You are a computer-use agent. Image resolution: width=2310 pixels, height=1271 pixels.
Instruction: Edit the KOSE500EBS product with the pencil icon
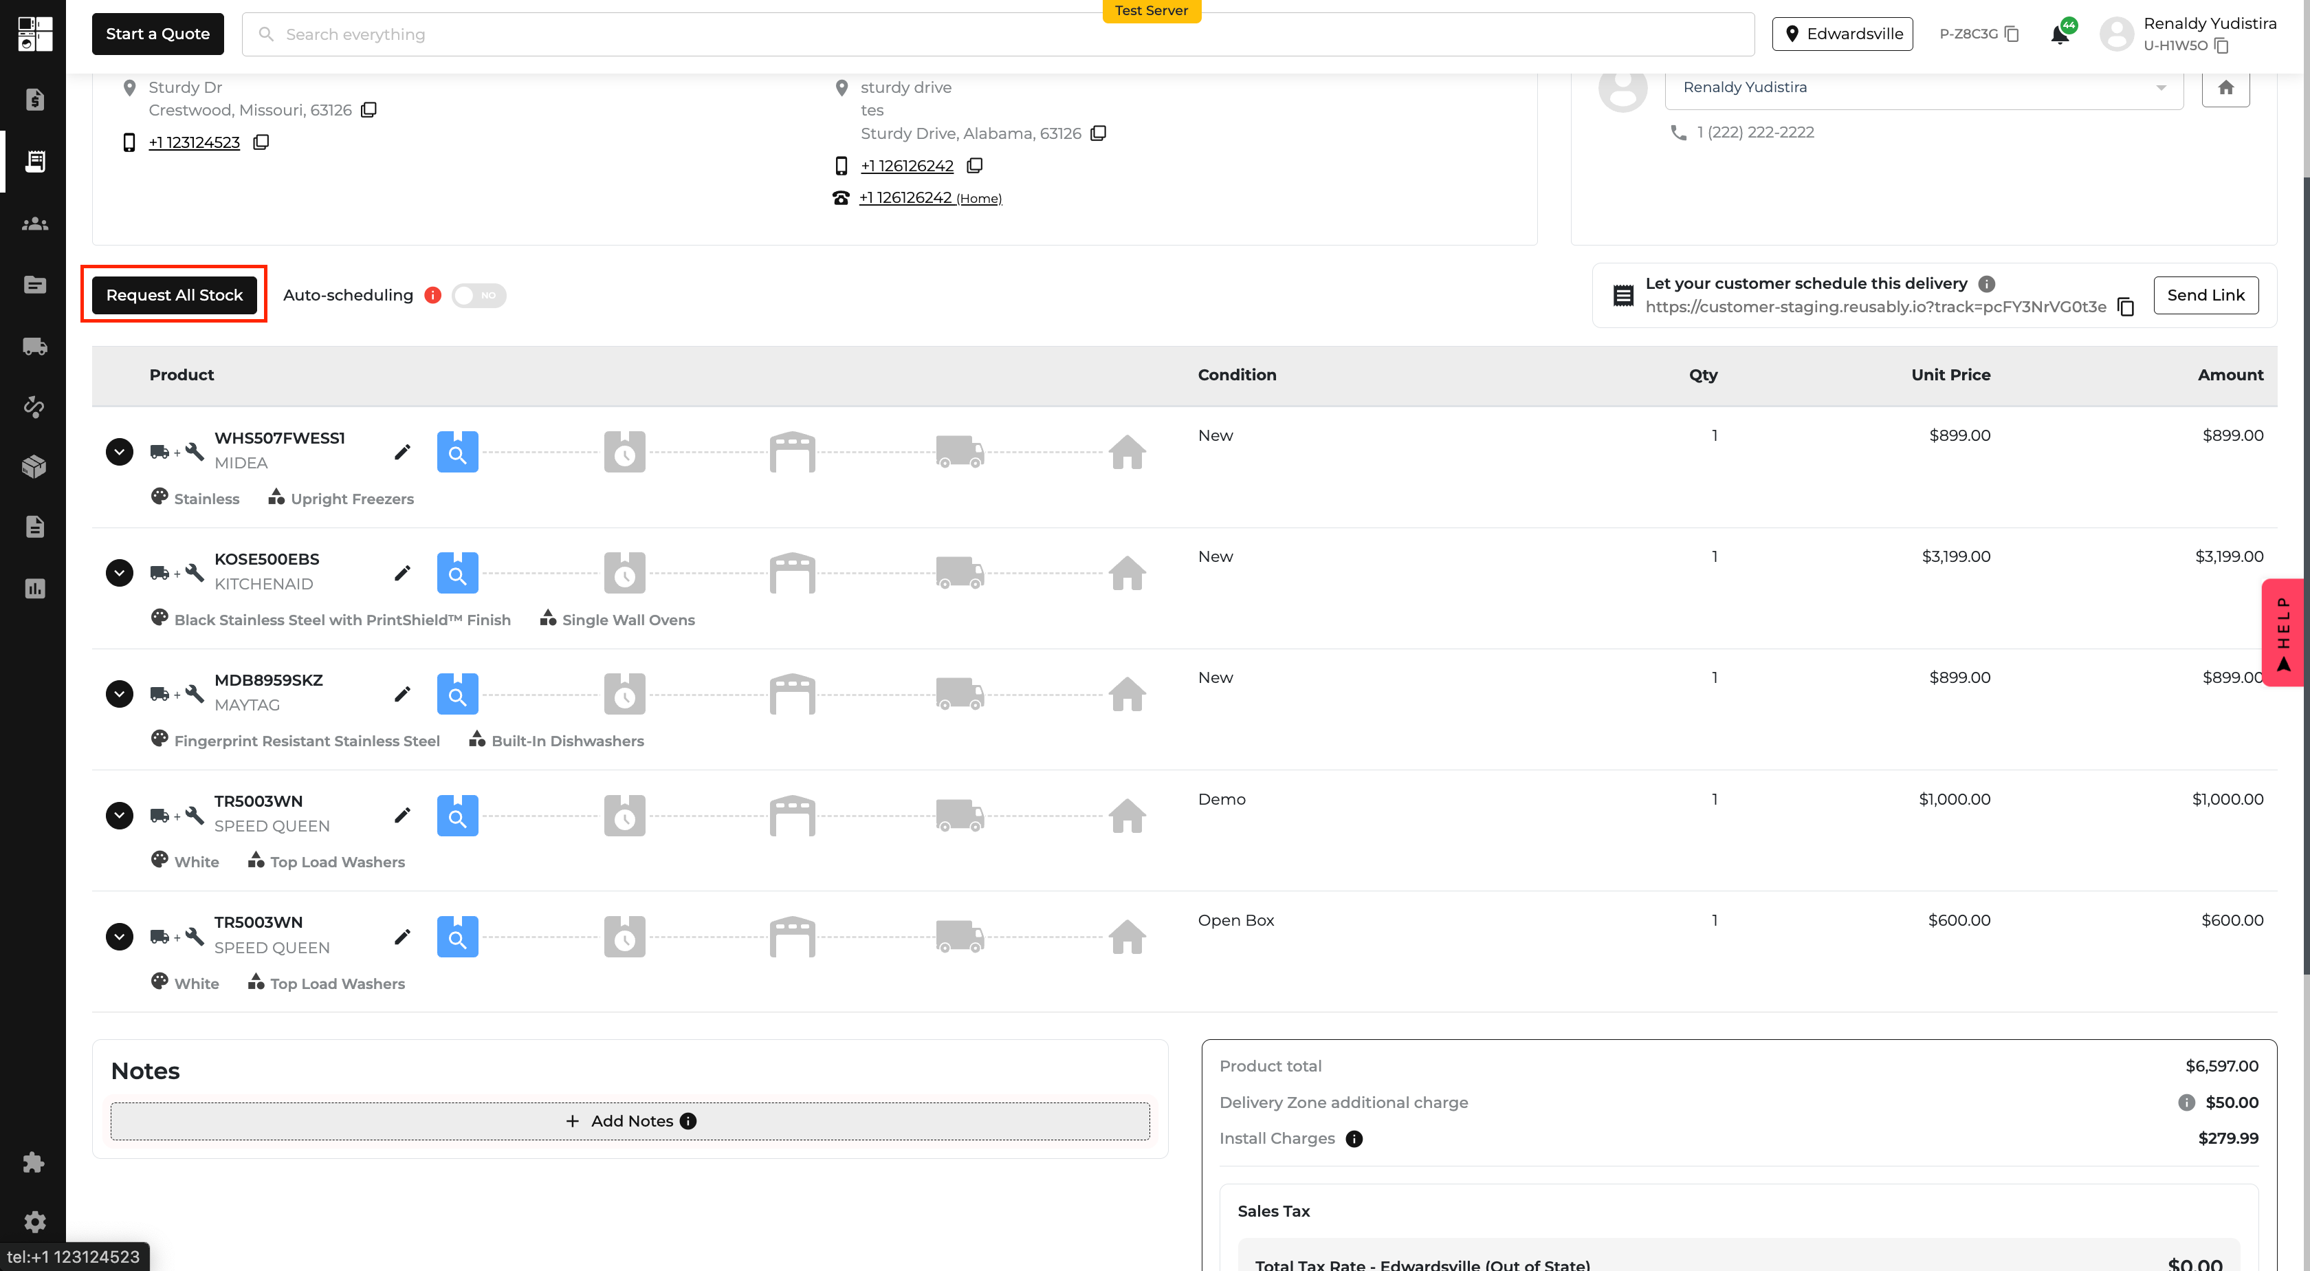point(403,573)
